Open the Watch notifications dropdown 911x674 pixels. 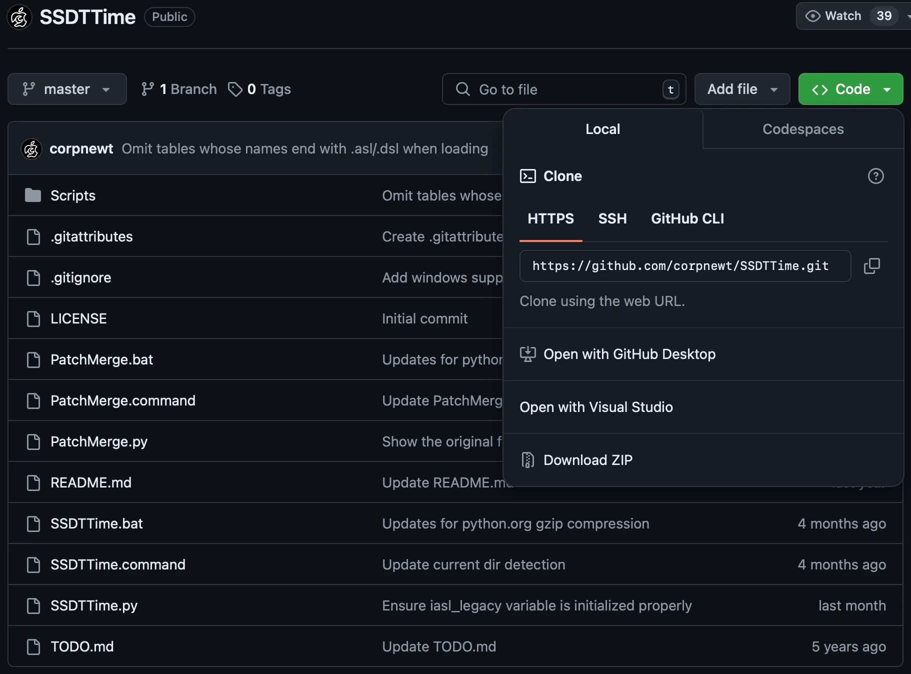click(x=853, y=16)
